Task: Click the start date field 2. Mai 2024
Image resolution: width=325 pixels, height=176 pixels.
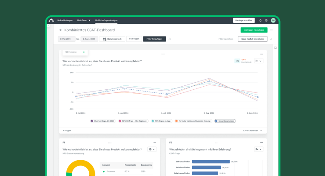Action: (x=66, y=39)
